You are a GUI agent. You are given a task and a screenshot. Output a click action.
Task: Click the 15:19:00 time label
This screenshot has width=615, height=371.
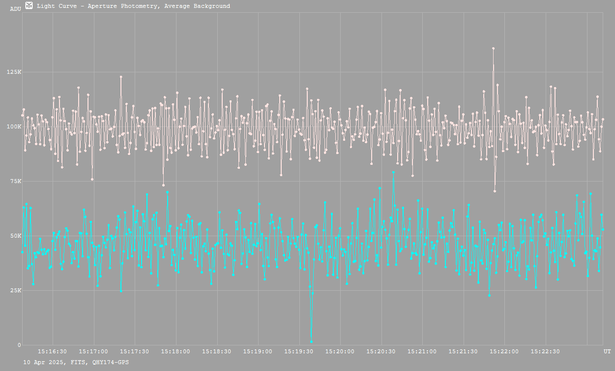click(258, 351)
